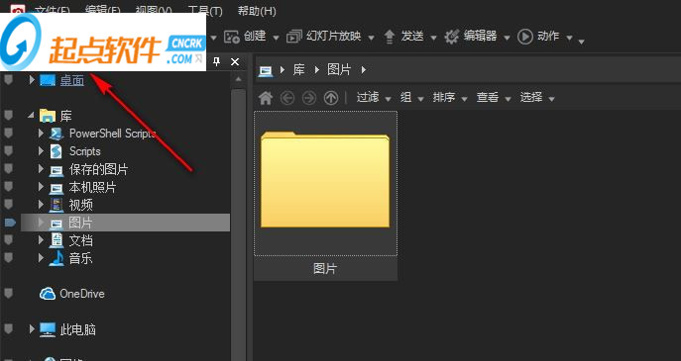681x361 pixels.
Task: Expand the 本机照片 node
Action: click(x=42, y=187)
